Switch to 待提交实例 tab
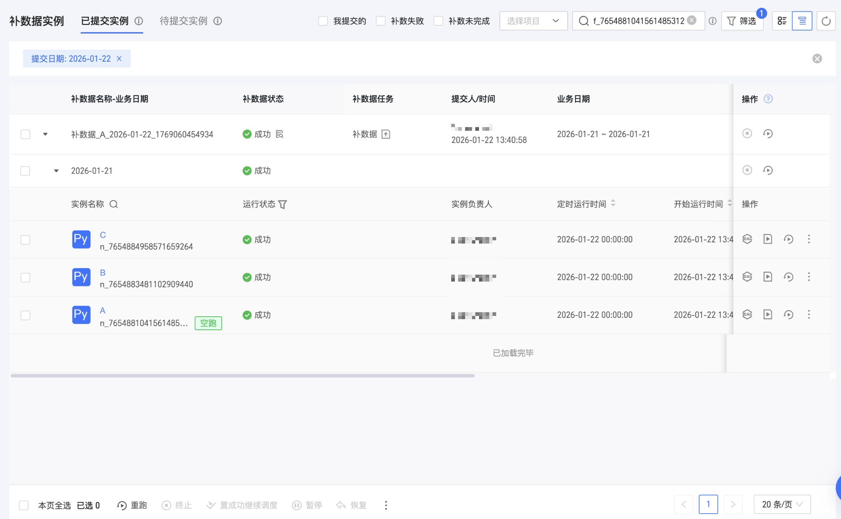 coord(183,21)
